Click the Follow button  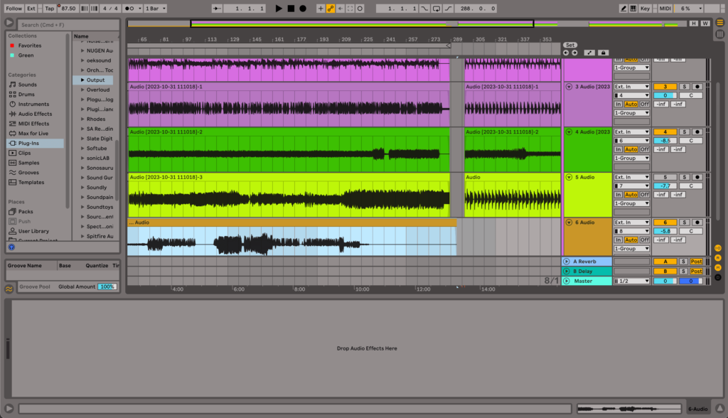pos(14,9)
